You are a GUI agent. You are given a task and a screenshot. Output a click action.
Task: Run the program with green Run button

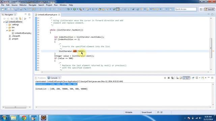(74, 9)
